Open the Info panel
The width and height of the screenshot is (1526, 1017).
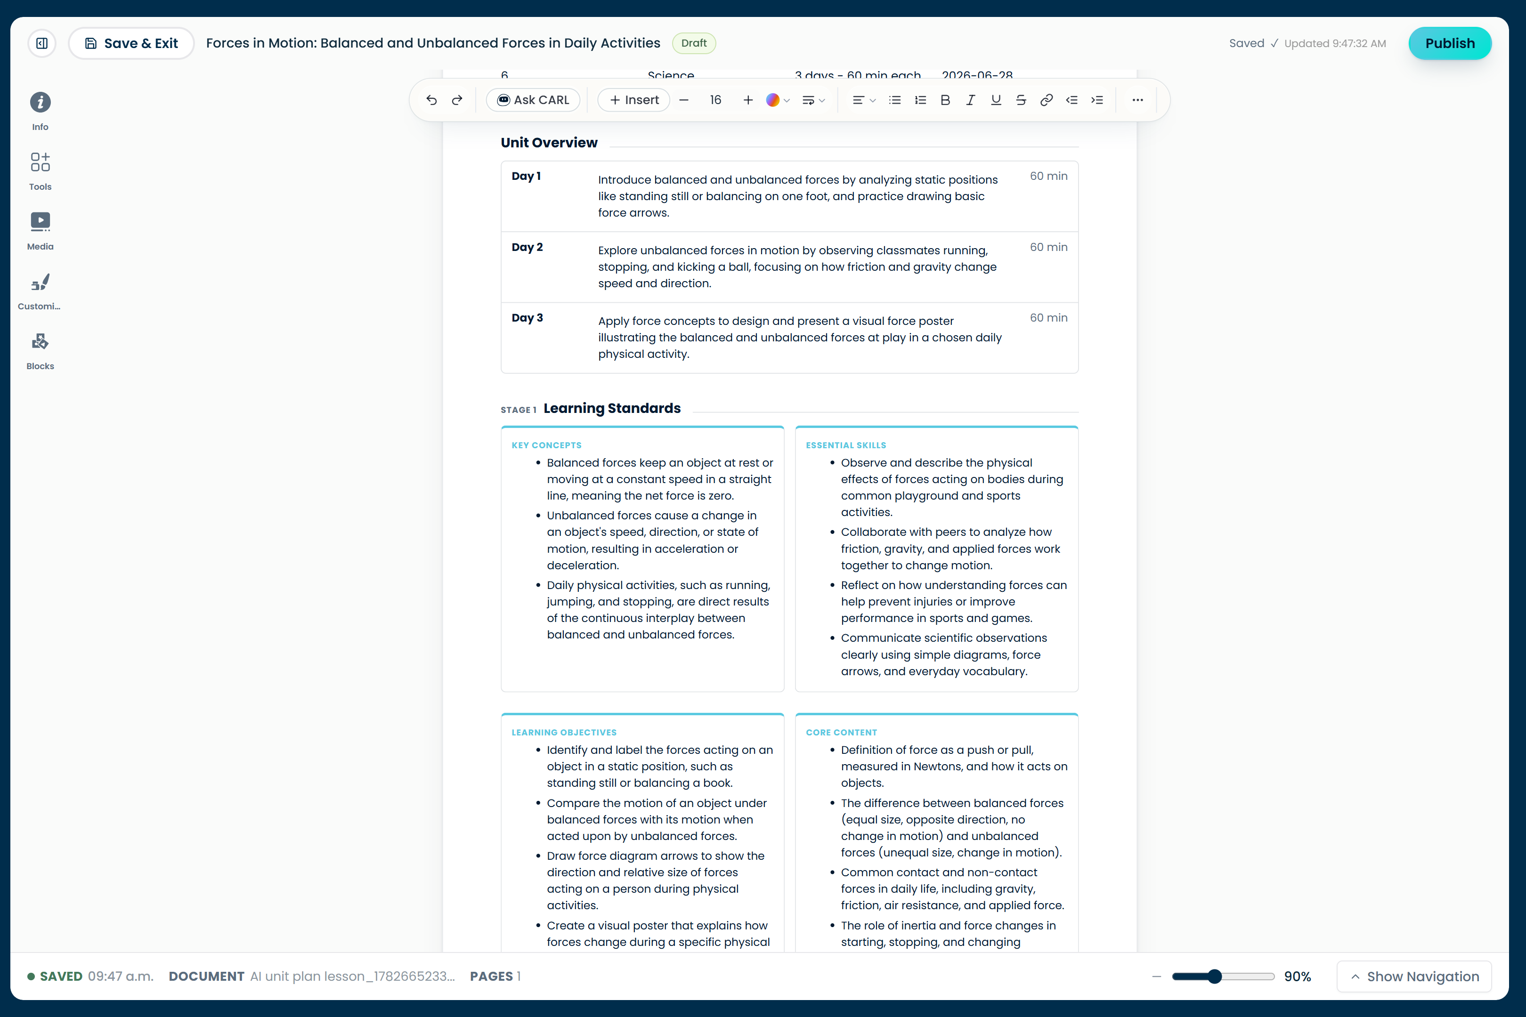pos(40,112)
